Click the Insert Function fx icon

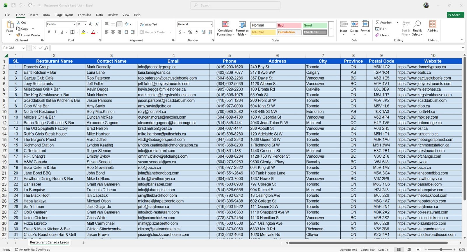coord(46,48)
